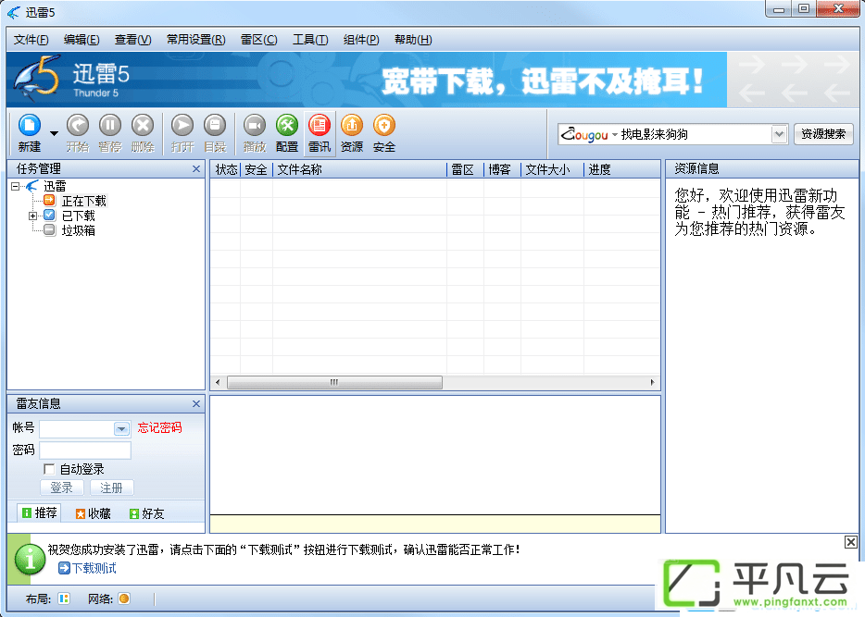Click the 迅雷5 title bar app icon
865x617 pixels.
point(14,12)
